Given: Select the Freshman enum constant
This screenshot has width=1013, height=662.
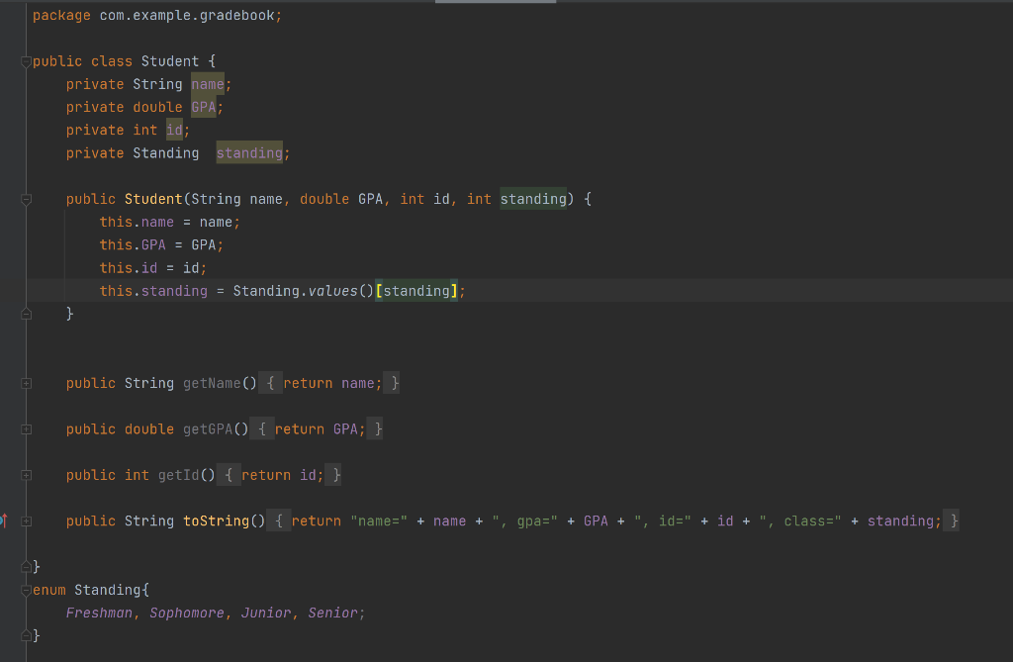Looking at the screenshot, I should click(99, 612).
